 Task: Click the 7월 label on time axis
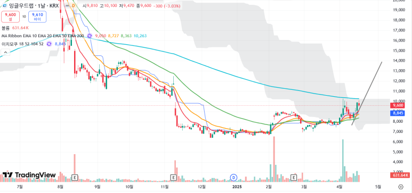tap(19, 187)
